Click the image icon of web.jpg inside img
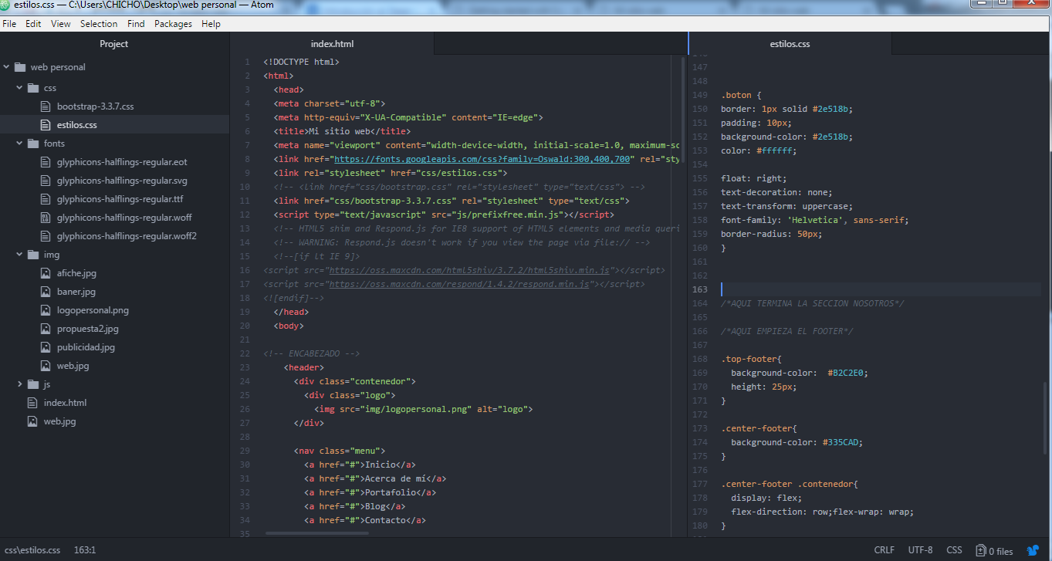Image resolution: width=1052 pixels, height=561 pixels. 46,366
